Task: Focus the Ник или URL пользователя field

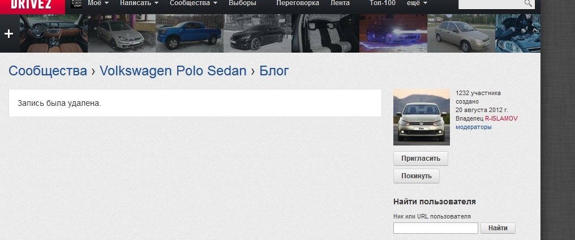Action: click(x=435, y=228)
